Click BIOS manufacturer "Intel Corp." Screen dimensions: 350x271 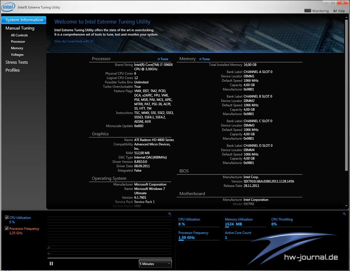point(251,177)
